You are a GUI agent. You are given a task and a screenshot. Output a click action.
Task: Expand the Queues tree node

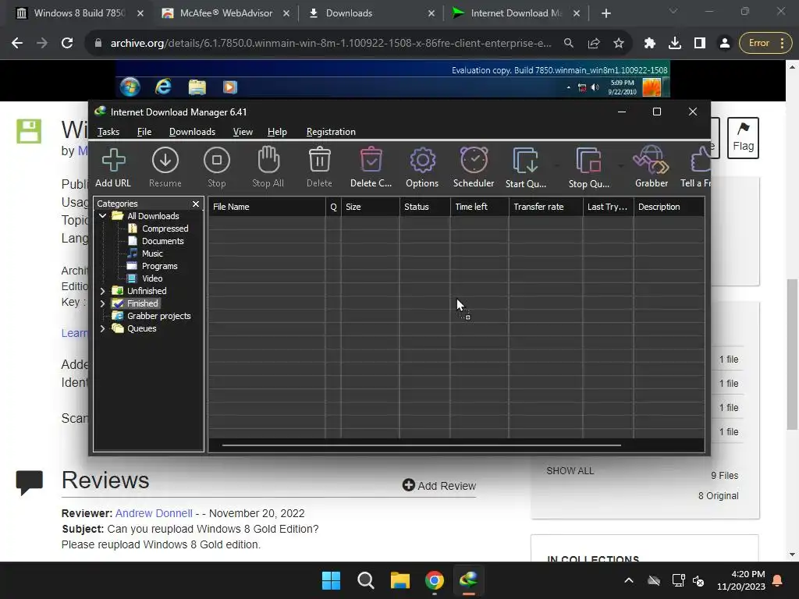[x=102, y=328]
